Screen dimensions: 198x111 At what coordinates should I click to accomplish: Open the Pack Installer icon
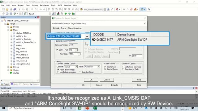coord(73,14)
